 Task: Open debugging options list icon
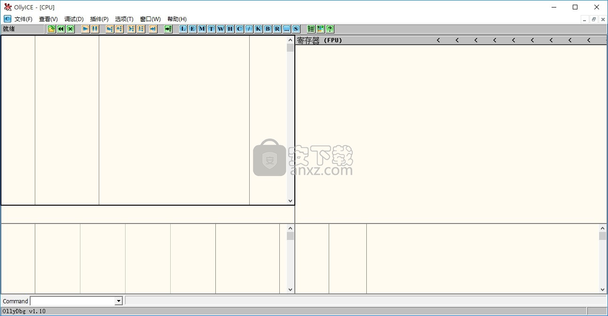(311, 29)
